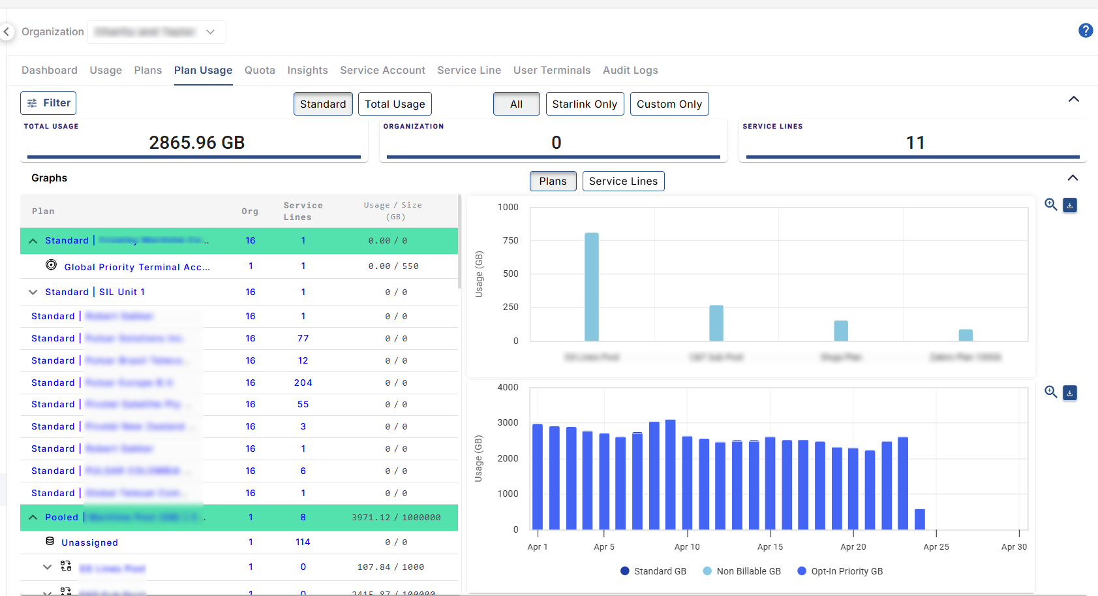Switch usage view to Total Usage
1098x596 pixels.
[x=394, y=104]
